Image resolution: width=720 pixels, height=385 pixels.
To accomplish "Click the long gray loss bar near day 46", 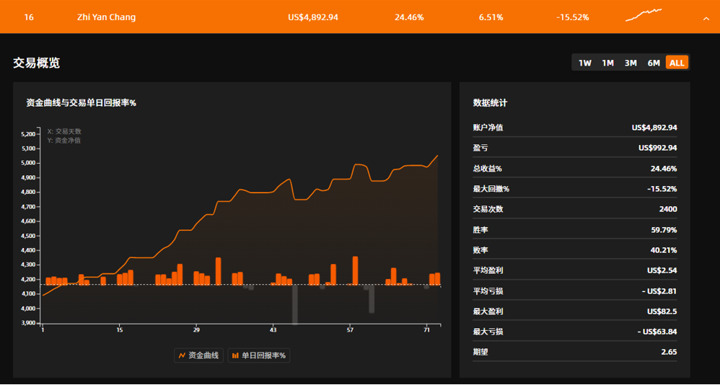I will (x=294, y=304).
